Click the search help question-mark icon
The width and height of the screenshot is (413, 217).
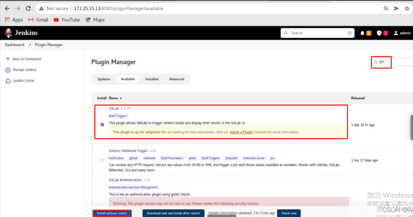[350, 33]
